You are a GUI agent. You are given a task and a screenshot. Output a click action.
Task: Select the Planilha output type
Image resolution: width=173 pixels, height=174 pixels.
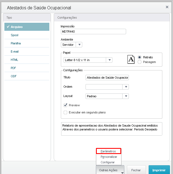pyautogui.click(x=27, y=43)
